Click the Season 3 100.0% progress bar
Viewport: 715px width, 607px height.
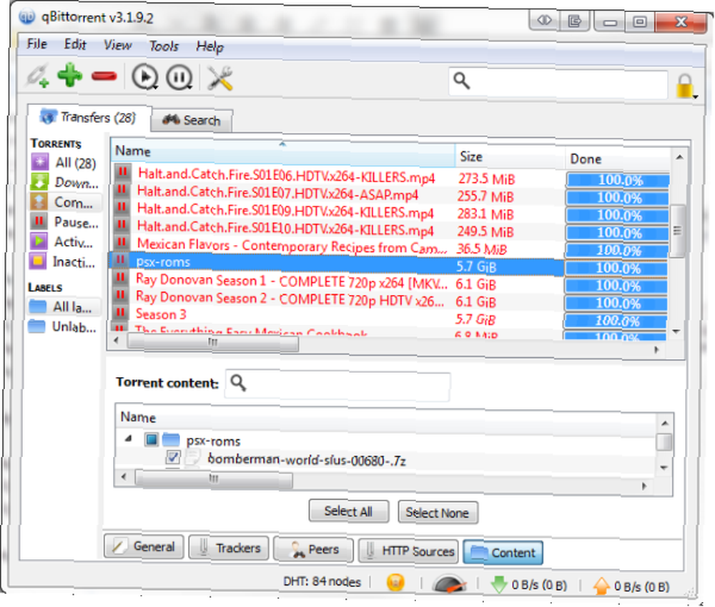[x=615, y=321]
